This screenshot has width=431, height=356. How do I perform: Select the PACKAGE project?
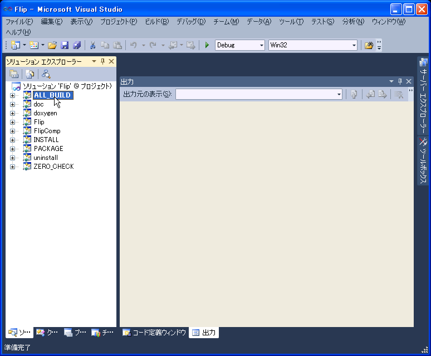pyautogui.click(x=48, y=148)
